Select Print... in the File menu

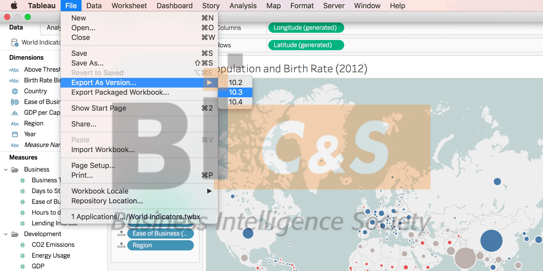click(x=139, y=175)
